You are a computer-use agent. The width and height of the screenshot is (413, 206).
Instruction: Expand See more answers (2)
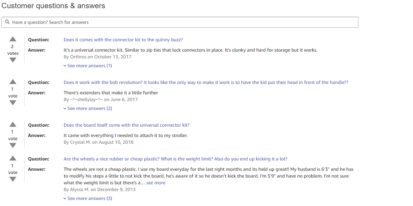pyautogui.click(x=88, y=109)
